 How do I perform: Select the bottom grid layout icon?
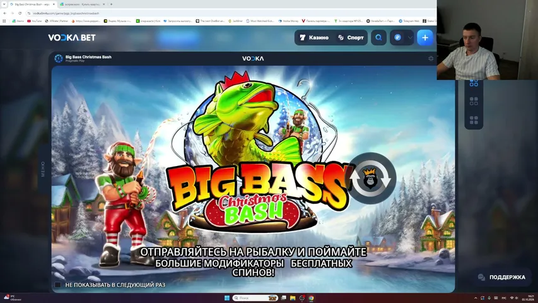pos(474,120)
